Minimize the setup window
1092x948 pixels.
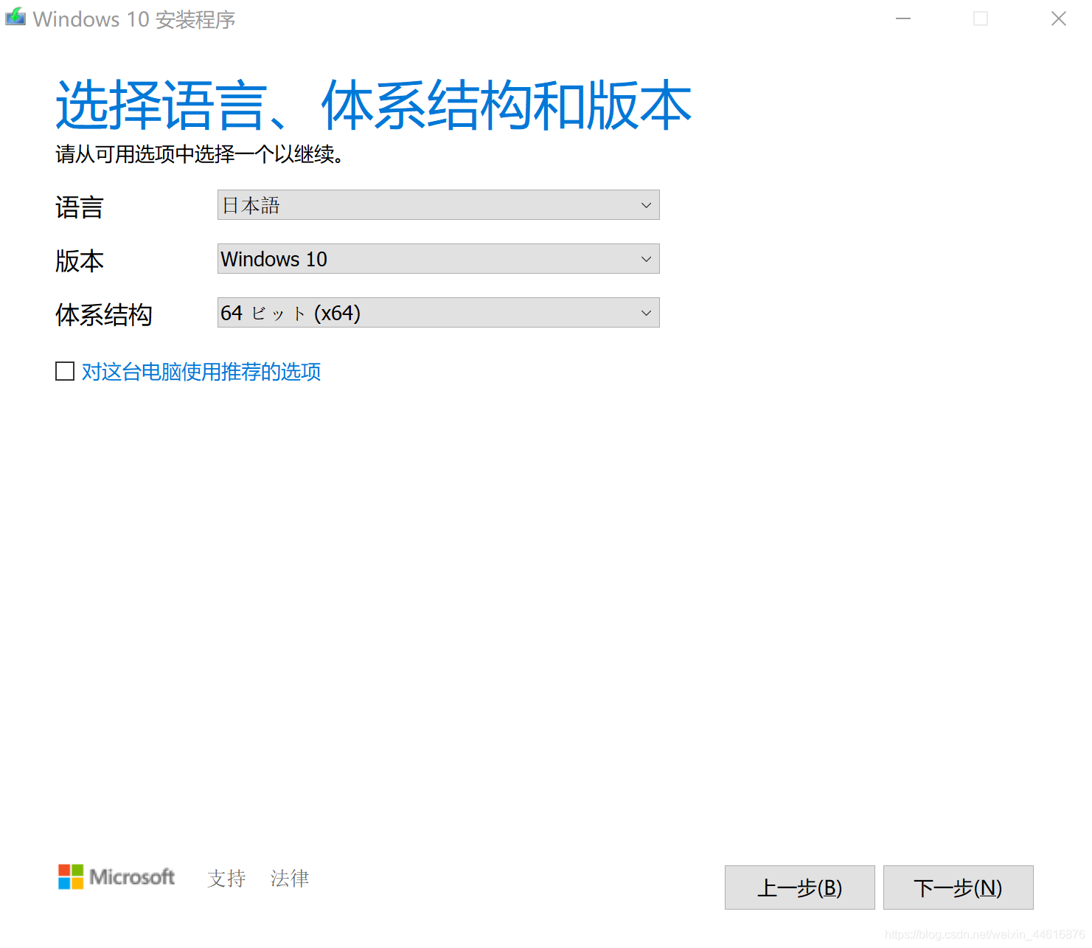(903, 18)
